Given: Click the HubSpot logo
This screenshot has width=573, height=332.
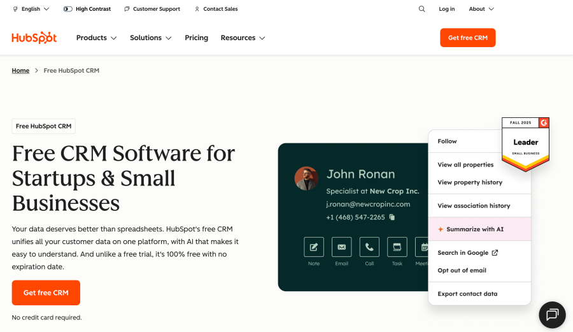Looking at the screenshot, I should pos(34,38).
